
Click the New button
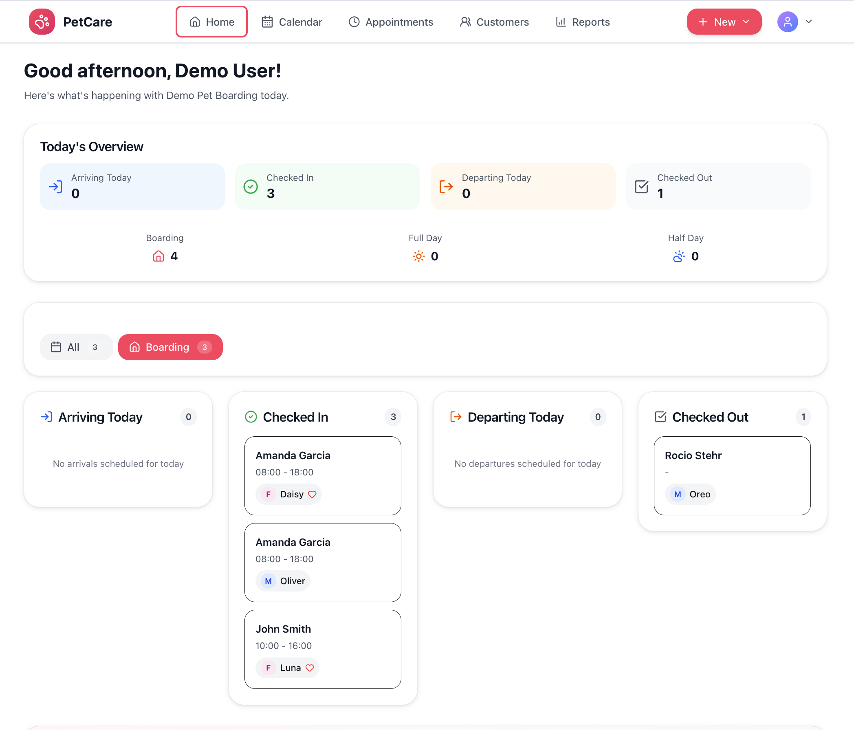pyautogui.click(x=724, y=22)
